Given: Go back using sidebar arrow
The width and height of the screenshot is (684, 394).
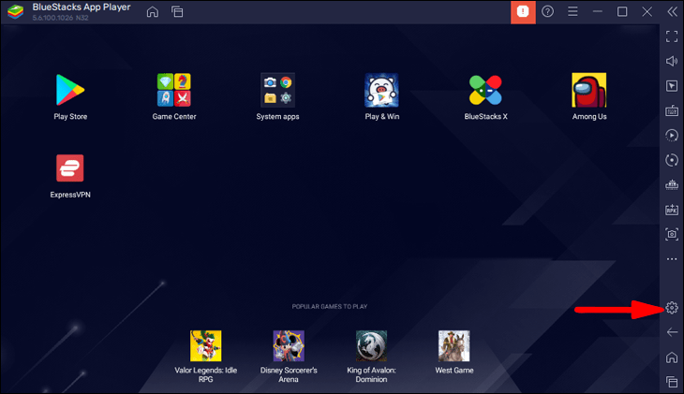Looking at the screenshot, I should pyautogui.click(x=672, y=332).
